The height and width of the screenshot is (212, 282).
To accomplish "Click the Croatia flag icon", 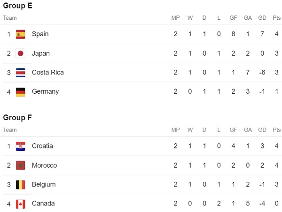I will [21, 146].
